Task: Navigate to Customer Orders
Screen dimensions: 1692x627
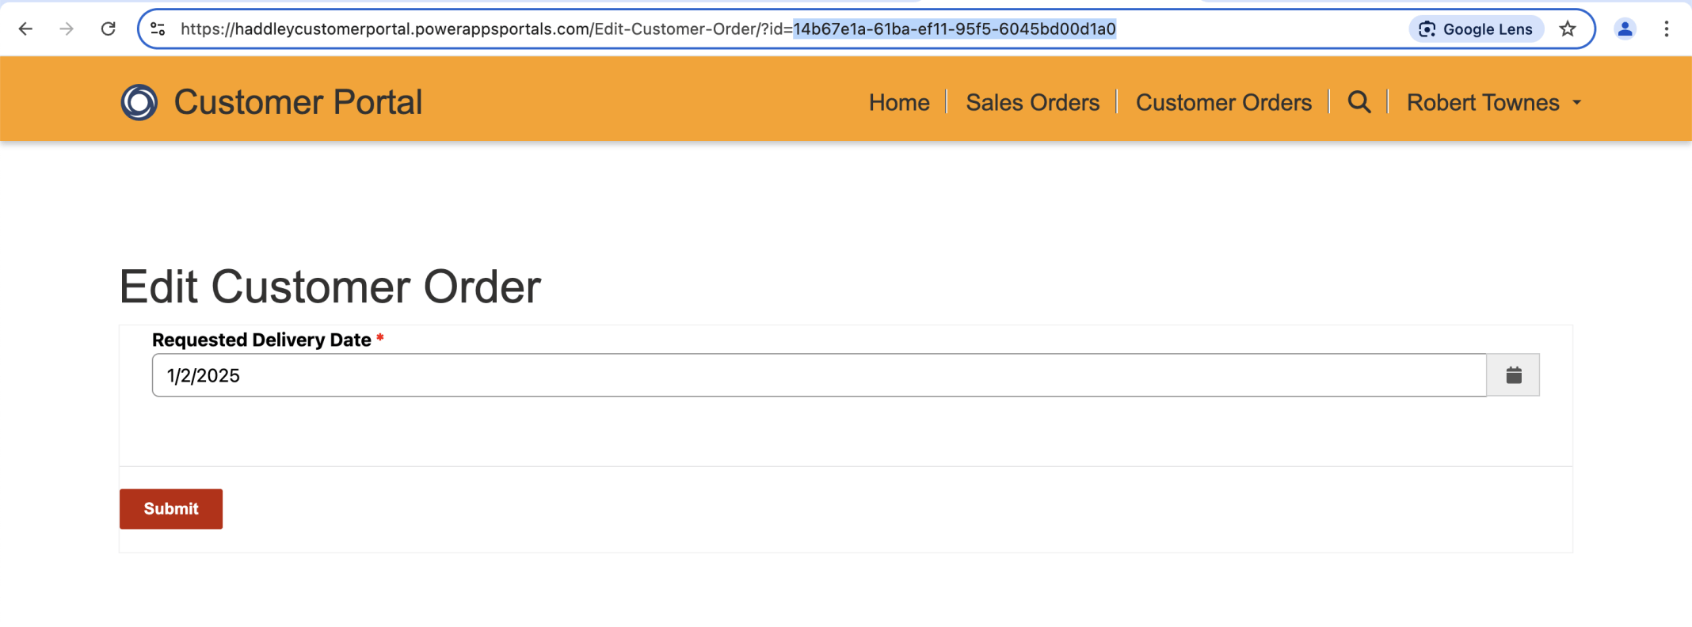Action: coord(1223,102)
